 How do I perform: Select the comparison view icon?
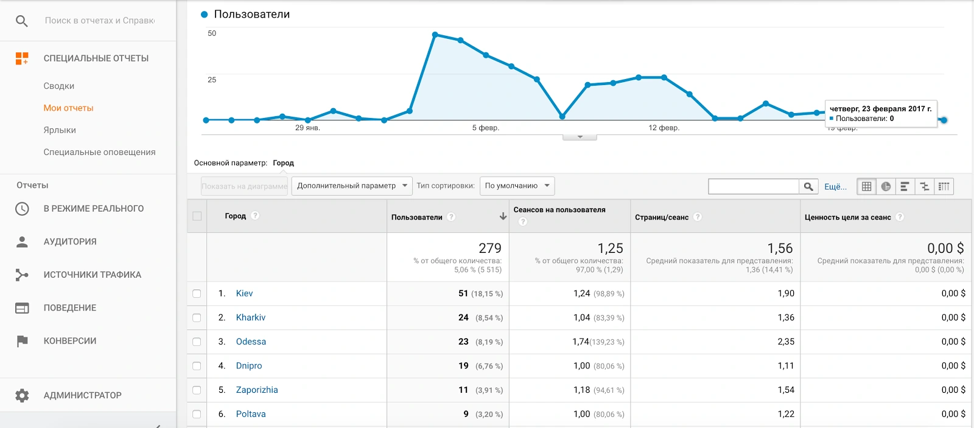[x=924, y=187]
